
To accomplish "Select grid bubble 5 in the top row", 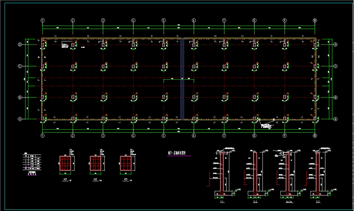I will 163,20.
